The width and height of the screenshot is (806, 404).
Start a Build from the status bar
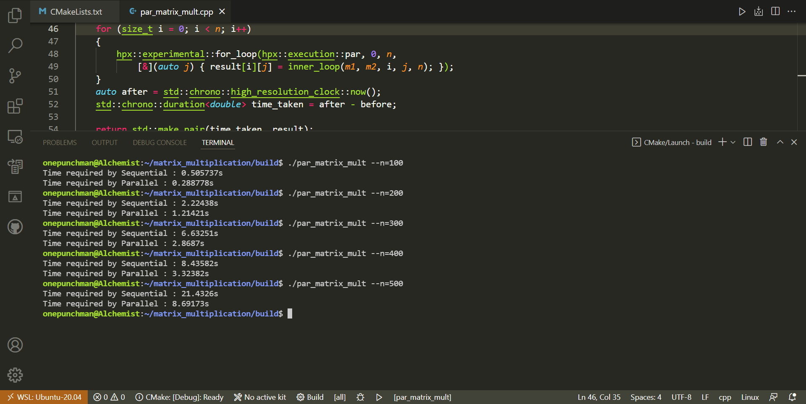pos(310,397)
